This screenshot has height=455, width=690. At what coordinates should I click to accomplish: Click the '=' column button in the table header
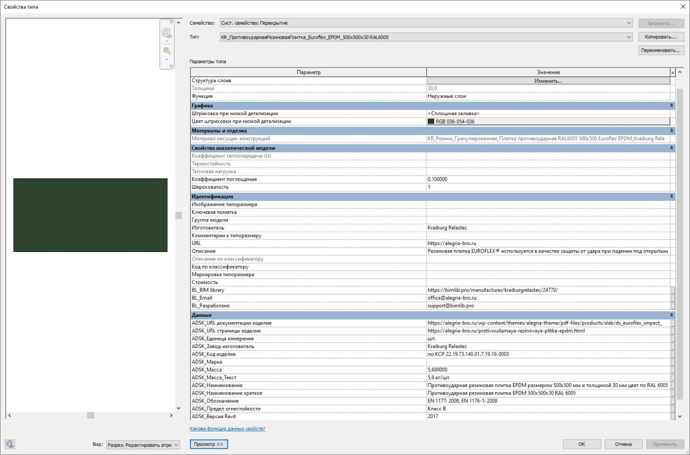click(x=673, y=72)
